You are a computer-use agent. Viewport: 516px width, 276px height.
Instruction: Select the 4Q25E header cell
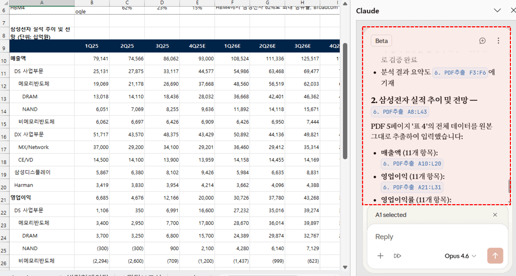click(197, 46)
